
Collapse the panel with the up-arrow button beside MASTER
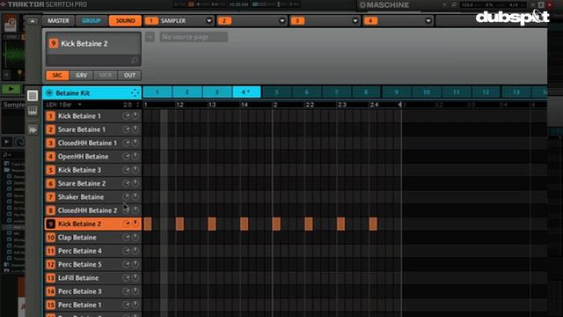[33, 21]
